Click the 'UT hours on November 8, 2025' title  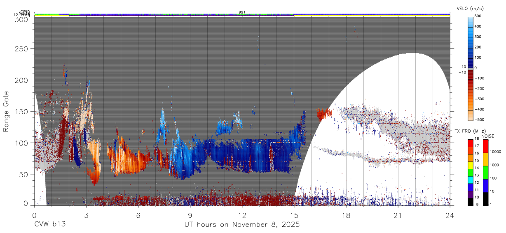[242, 225]
